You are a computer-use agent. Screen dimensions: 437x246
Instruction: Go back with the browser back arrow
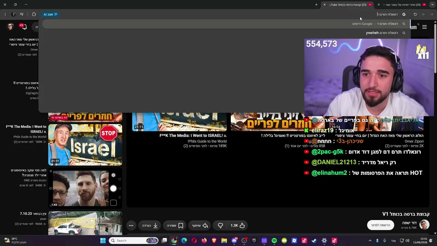[x=432, y=14]
